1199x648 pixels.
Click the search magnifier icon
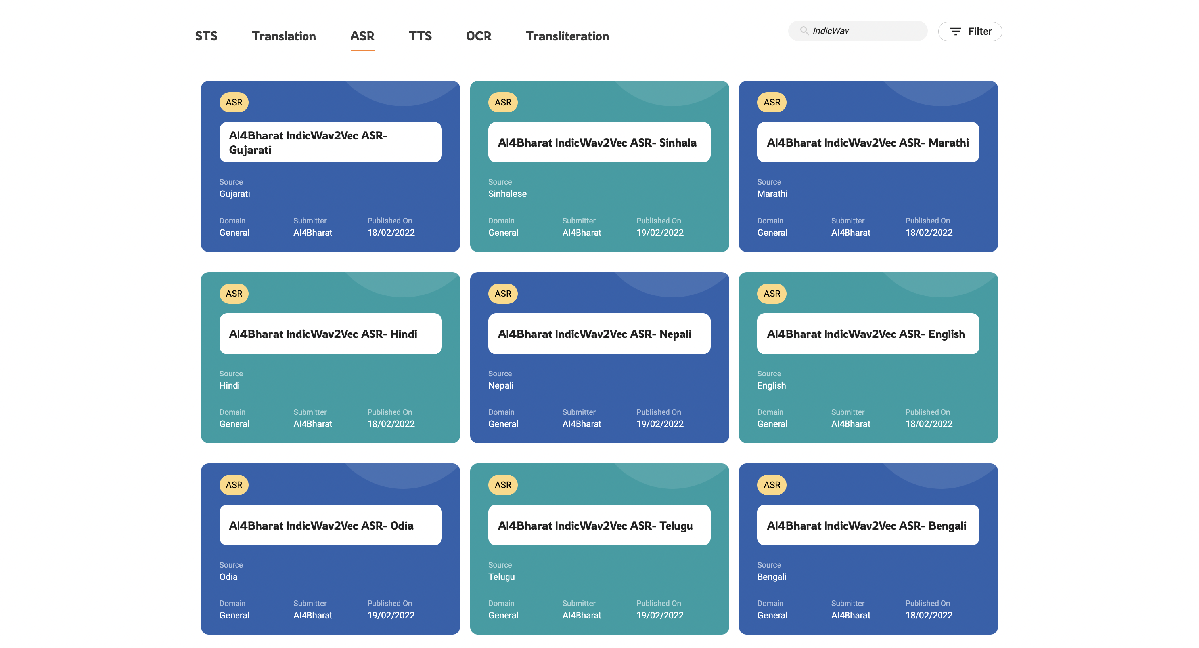point(804,30)
